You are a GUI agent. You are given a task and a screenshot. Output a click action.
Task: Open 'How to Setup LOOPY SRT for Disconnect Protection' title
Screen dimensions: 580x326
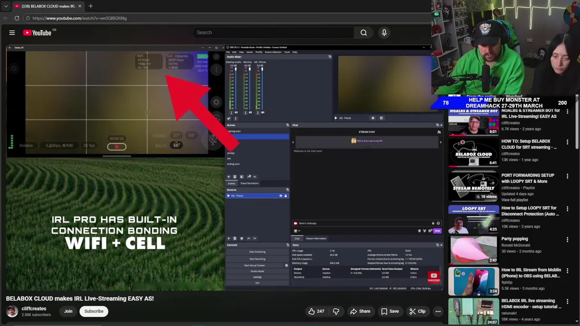pos(530,211)
